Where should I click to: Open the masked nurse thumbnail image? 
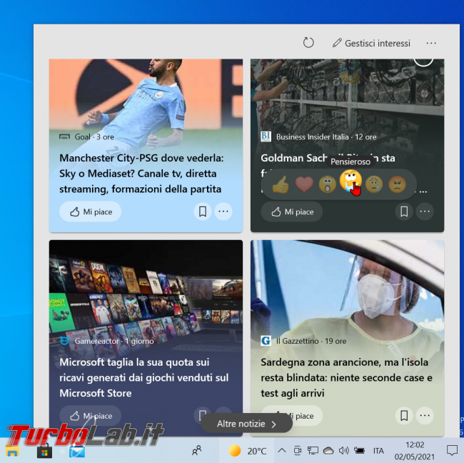[x=347, y=287]
